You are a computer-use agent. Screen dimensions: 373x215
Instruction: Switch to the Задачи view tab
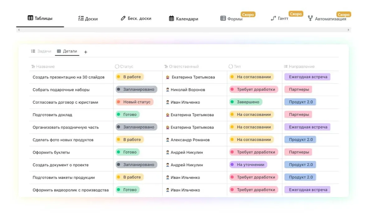[x=41, y=51]
